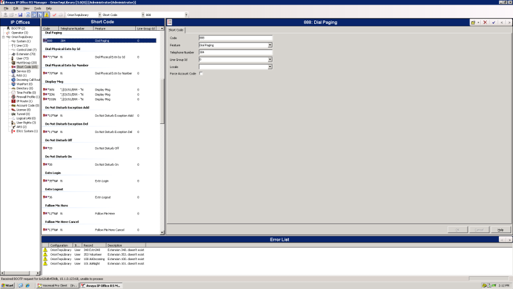Select the IP Route (1) node

point(24,101)
